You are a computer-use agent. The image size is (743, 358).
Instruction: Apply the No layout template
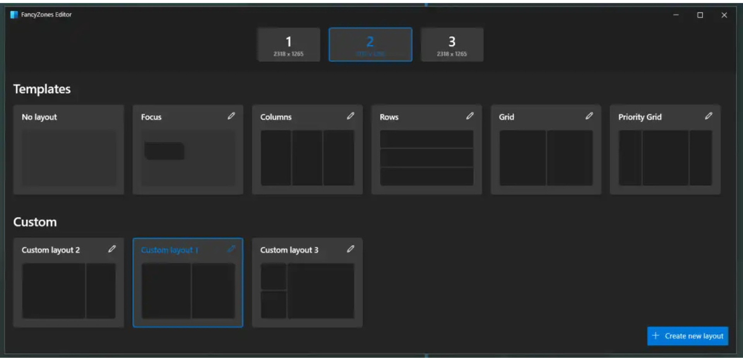pos(69,150)
